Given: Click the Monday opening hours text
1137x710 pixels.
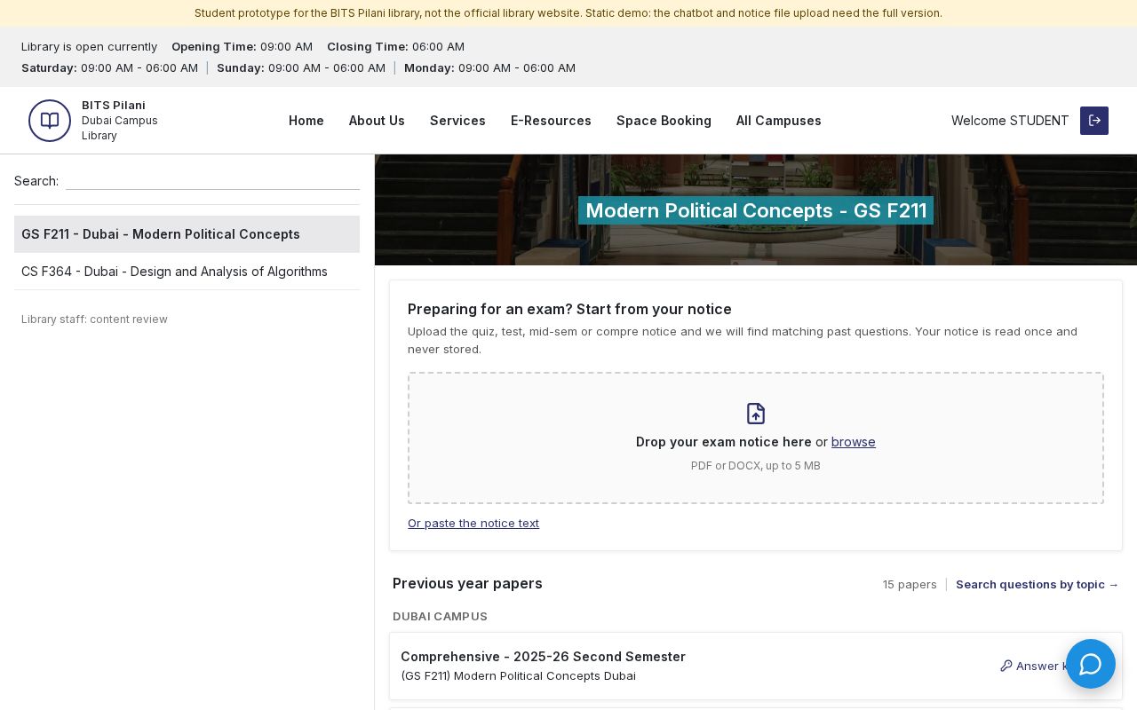Looking at the screenshot, I should point(489,67).
